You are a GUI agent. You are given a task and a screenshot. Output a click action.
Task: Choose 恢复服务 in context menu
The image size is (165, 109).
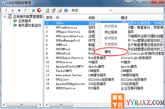111,44
